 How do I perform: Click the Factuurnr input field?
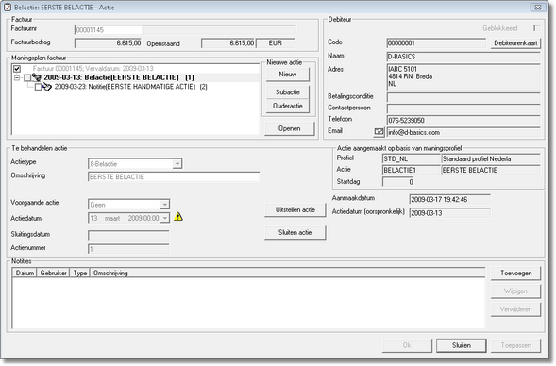pos(109,30)
